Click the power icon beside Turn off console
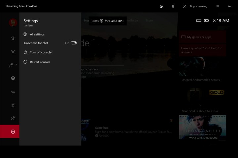This screenshot has width=238, height=158. click(x=25, y=52)
